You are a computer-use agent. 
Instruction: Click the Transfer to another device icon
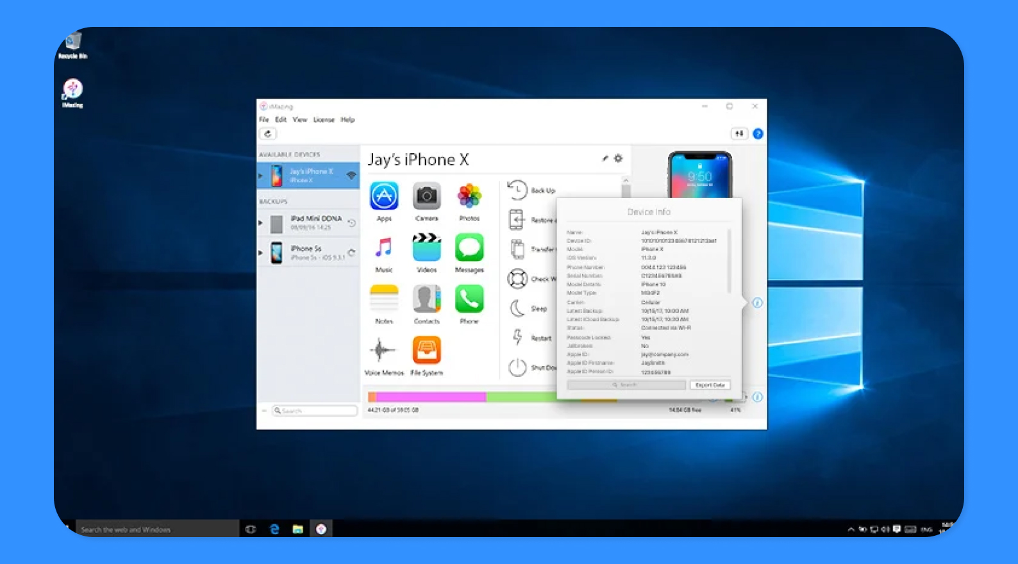coord(517,249)
